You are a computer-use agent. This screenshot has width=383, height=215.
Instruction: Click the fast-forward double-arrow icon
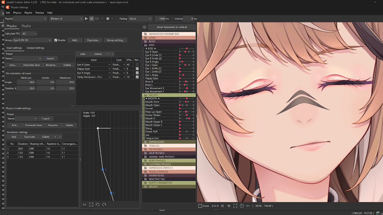pyautogui.click(x=97, y=19)
